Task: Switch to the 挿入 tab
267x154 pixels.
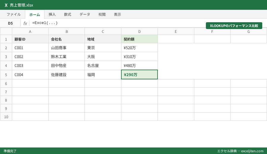Action: [52, 15]
